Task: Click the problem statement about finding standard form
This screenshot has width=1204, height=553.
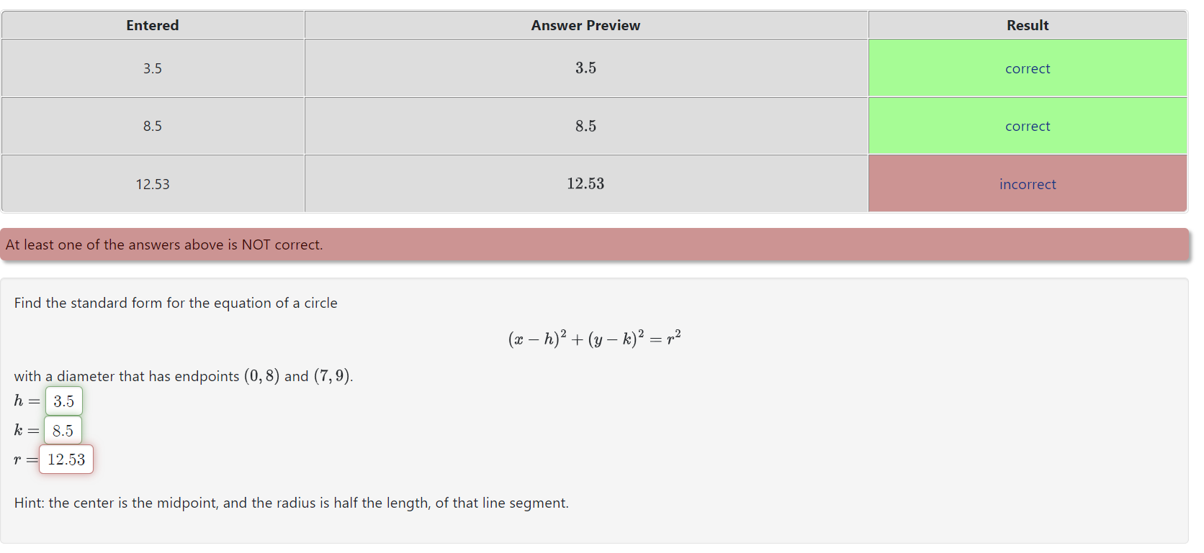Action: tap(175, 303)
